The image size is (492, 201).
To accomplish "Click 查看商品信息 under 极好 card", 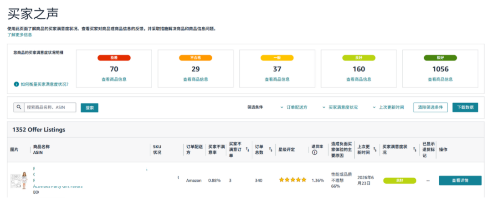I will point(440,80).
